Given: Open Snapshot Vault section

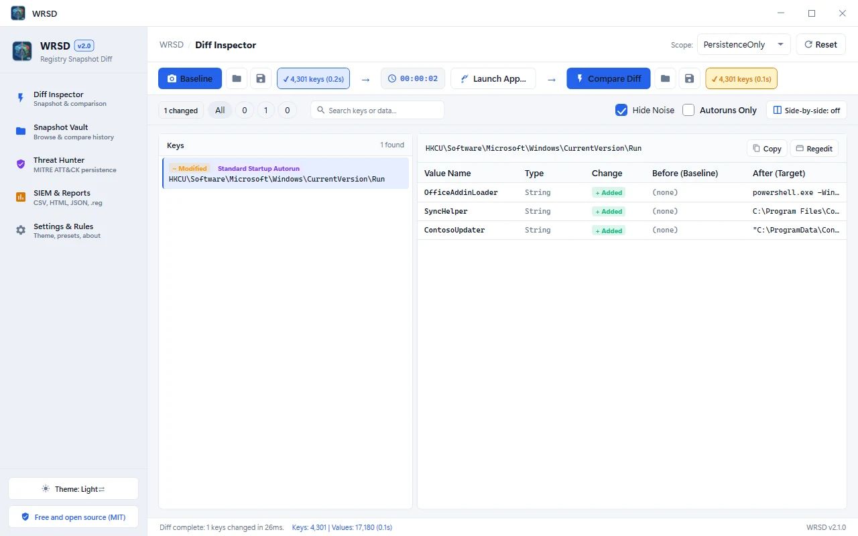Looking at the screenshot, I should pos(73,131).
